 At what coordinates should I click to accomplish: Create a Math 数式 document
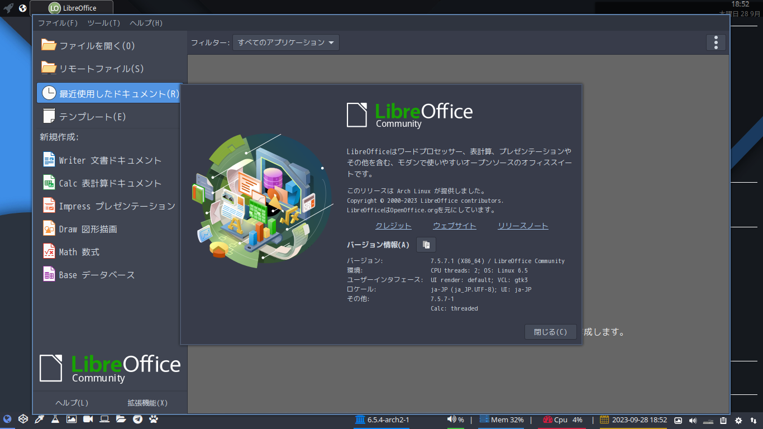tap(109, 252)
